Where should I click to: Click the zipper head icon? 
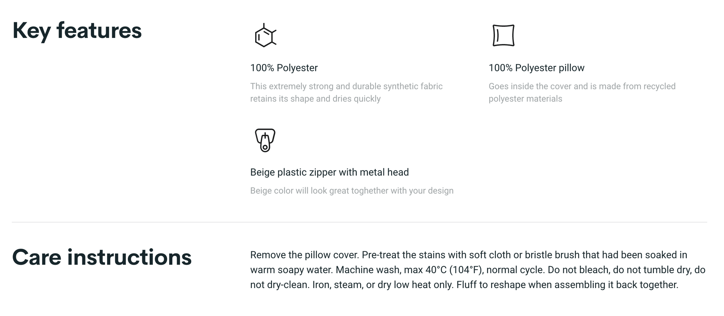pos(265,140)
